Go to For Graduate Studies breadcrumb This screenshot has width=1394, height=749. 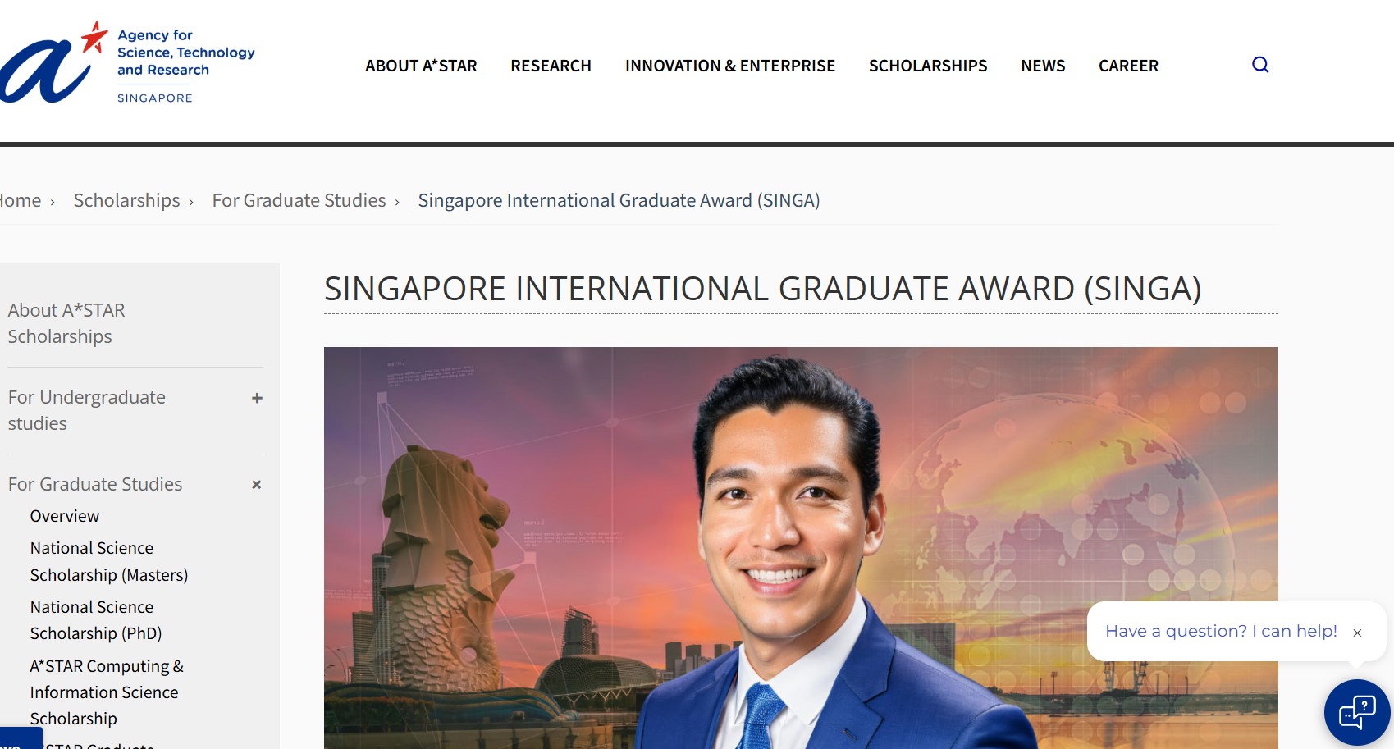pos(299,200)
